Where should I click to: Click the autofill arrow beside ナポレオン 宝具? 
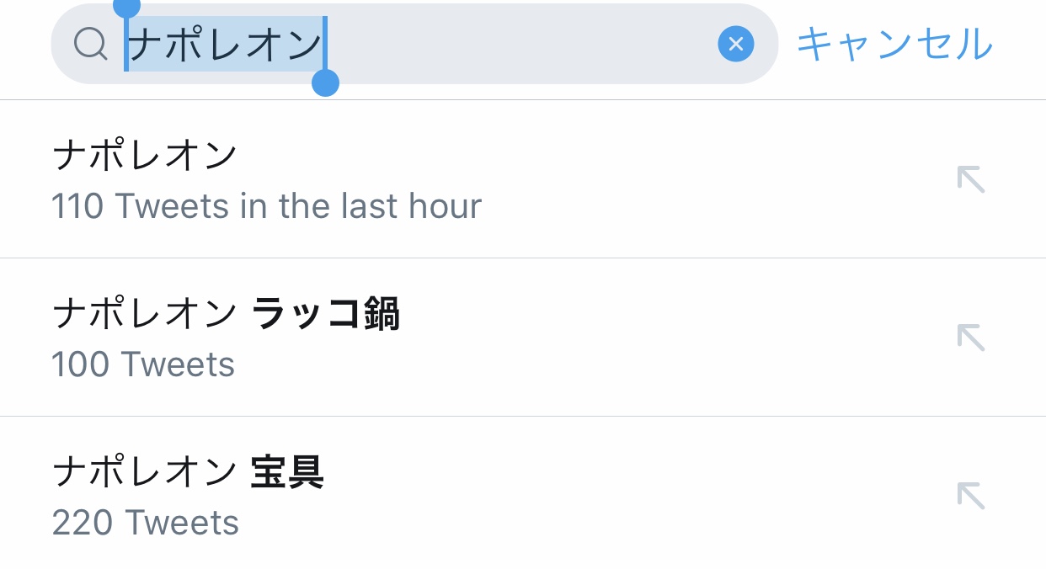click(971, 496)
